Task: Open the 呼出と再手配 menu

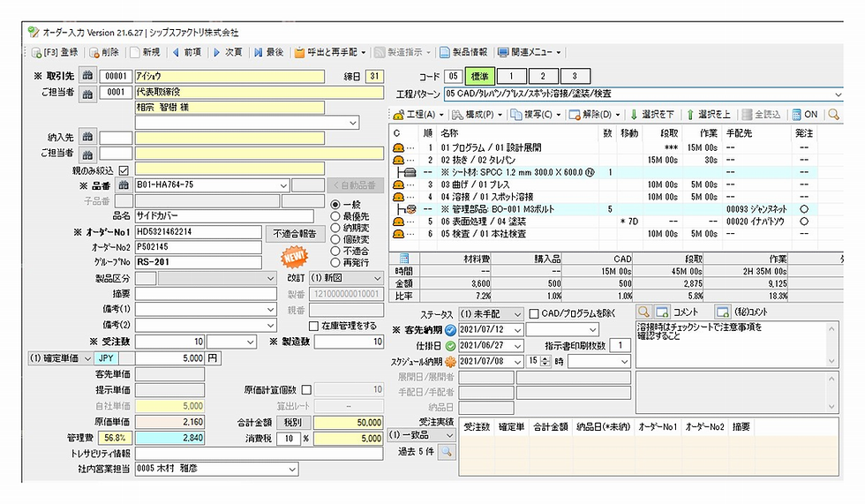Action: 330,52
